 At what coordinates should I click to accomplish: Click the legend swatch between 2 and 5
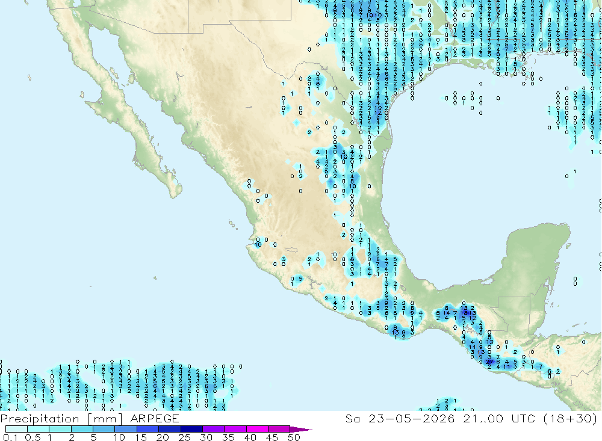82,429
